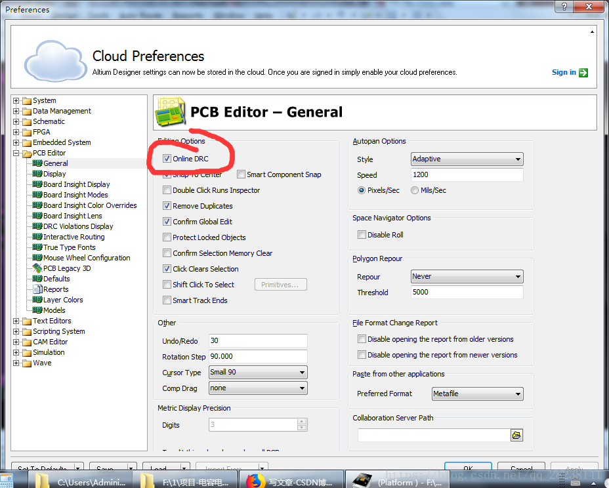Click the Sign in link
The width and height of the screenshot is (609, 488).
[564, 72]
